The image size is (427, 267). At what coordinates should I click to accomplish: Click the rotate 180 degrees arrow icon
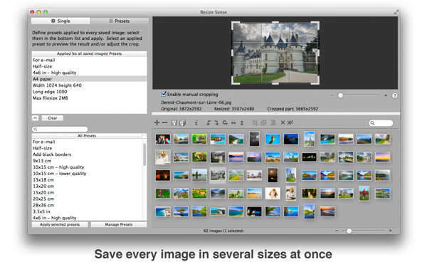[225, 123]
